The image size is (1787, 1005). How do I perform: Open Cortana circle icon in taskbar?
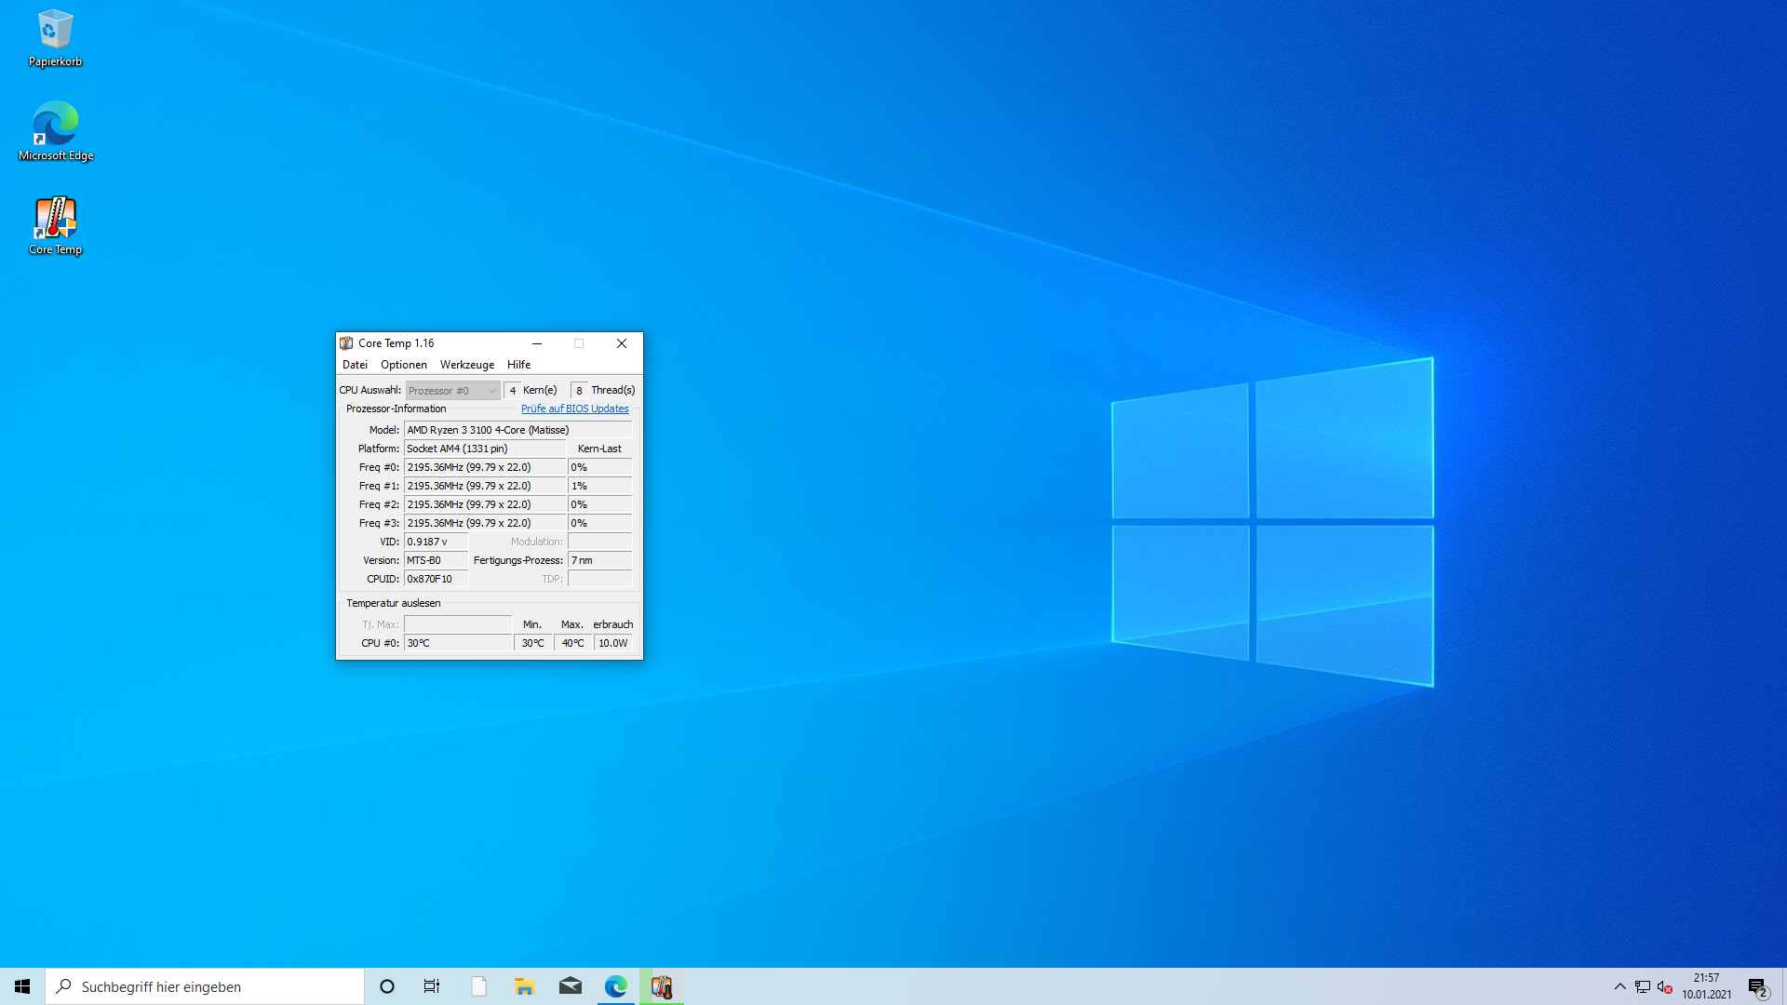point(387,986)
